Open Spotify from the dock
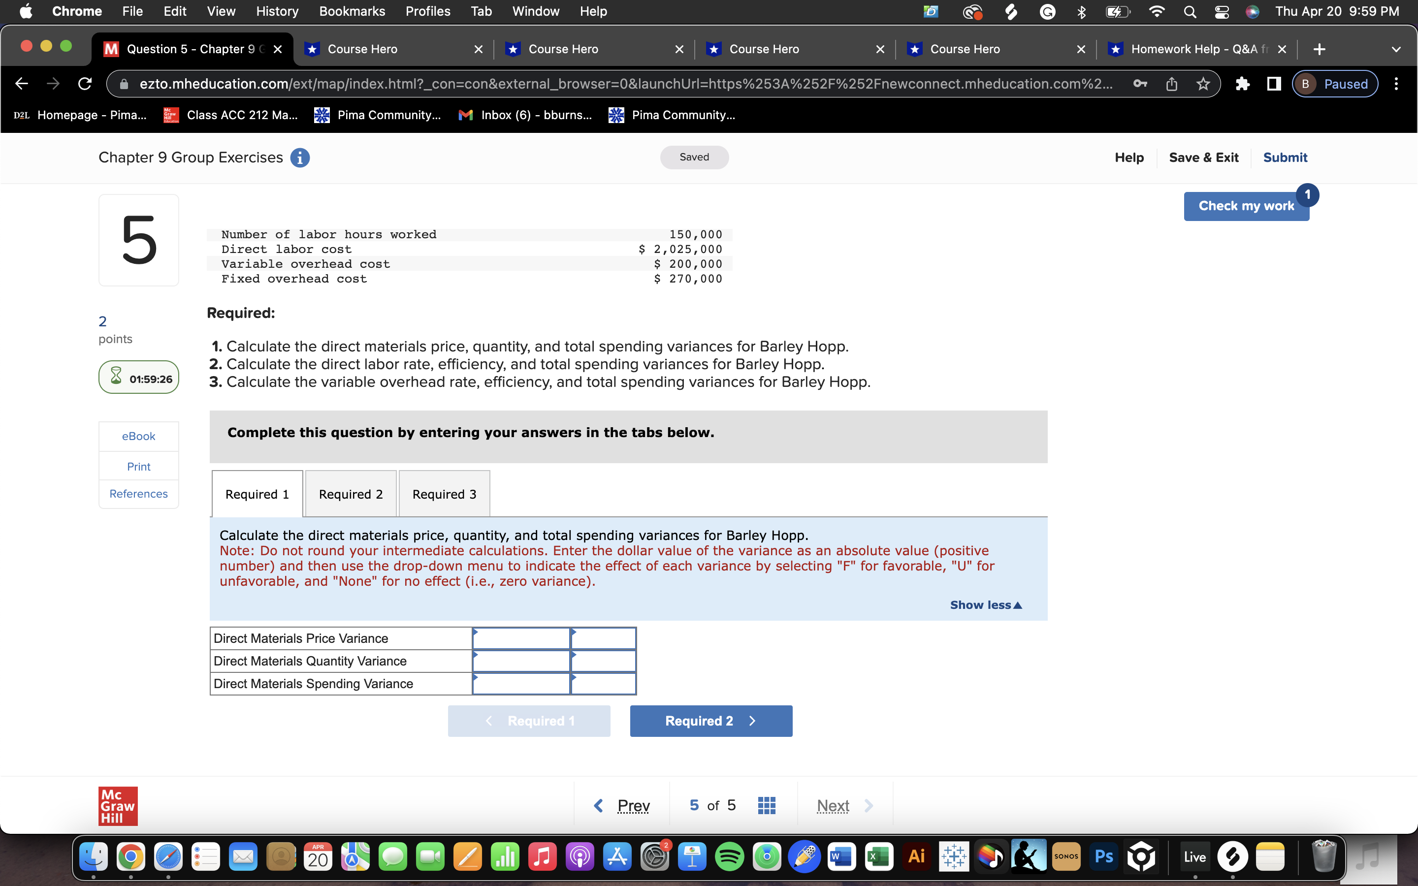The width and height of the screenshot is (1418, 886). tap(729, 857)
